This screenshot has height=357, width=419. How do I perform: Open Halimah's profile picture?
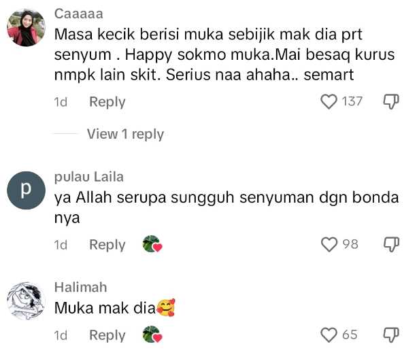26,299
